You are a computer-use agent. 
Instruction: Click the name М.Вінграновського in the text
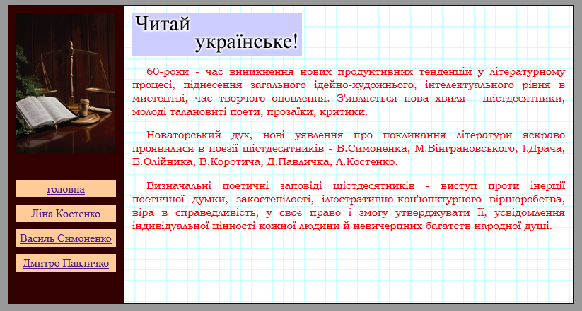tap(465, 149)
